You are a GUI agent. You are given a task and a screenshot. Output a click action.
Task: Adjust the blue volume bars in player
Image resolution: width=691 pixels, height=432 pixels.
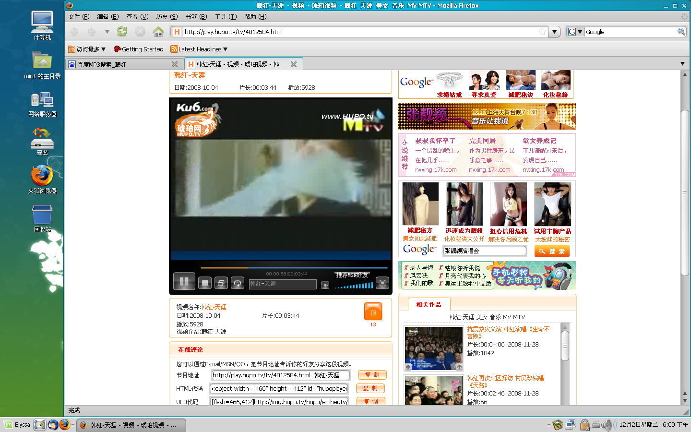(x=354, y=286)
